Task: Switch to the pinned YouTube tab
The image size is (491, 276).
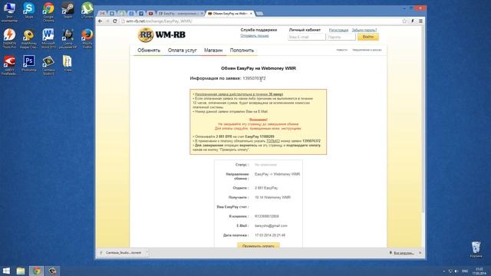Action: click(x=150, y=14)
